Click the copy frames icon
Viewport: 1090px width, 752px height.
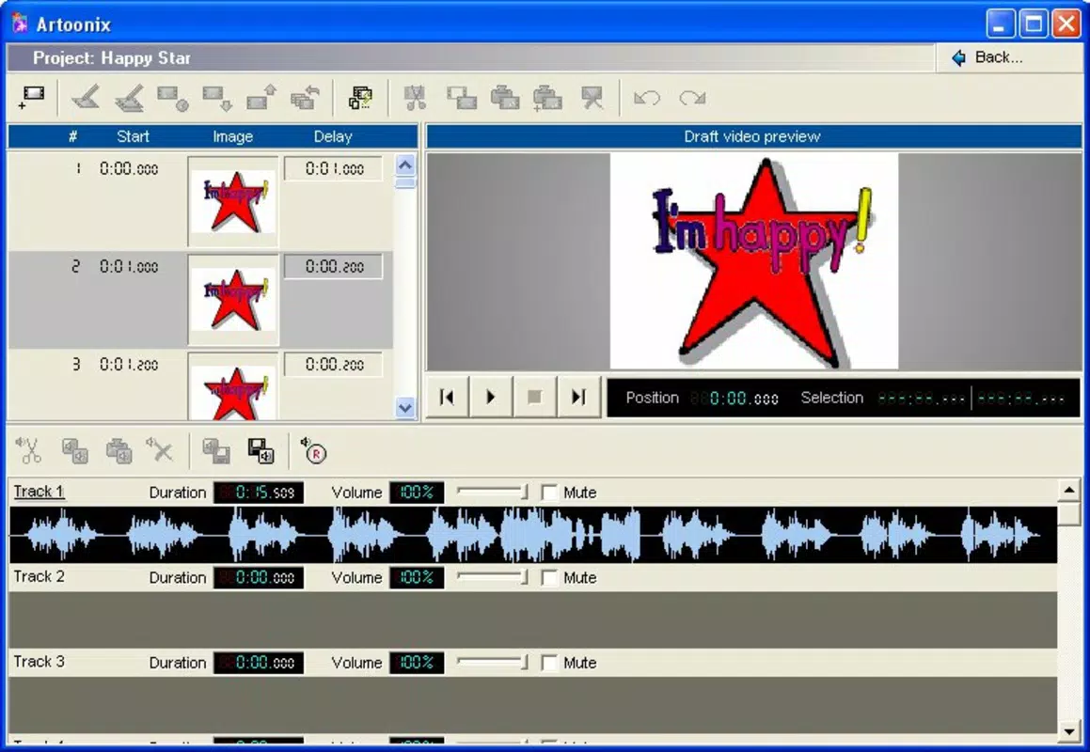pos(462,98)
